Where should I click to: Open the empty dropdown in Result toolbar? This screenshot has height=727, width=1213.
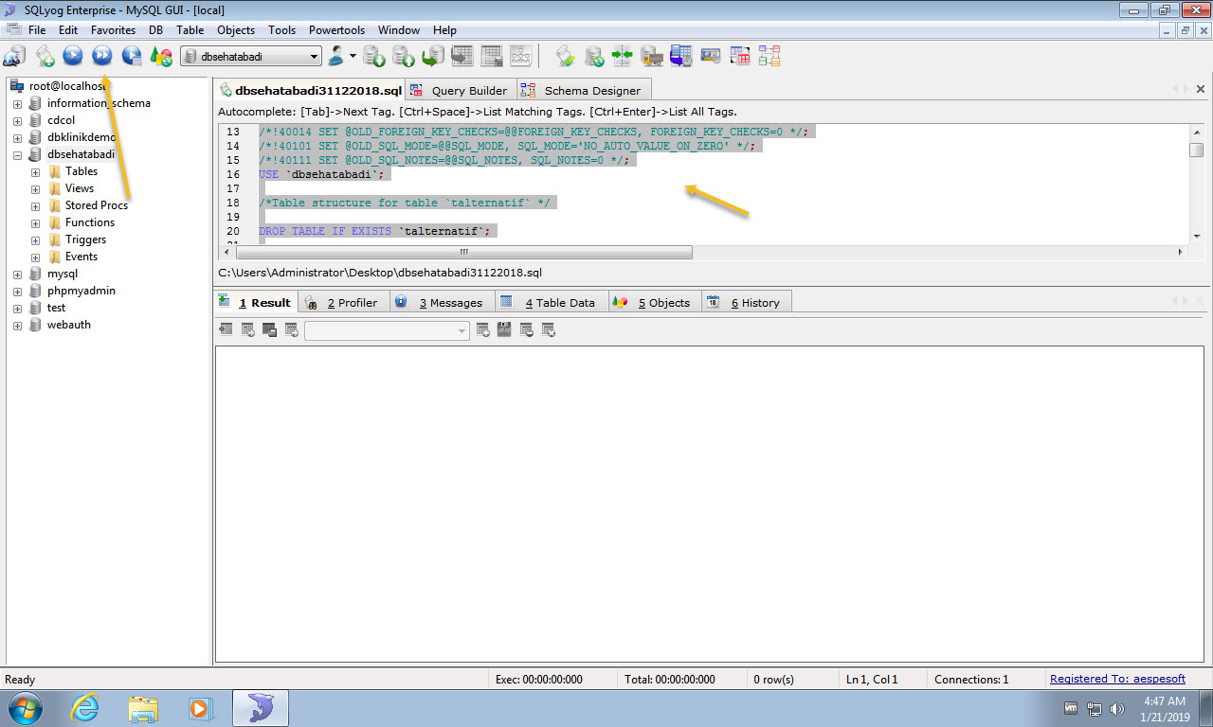coord(387,330)
